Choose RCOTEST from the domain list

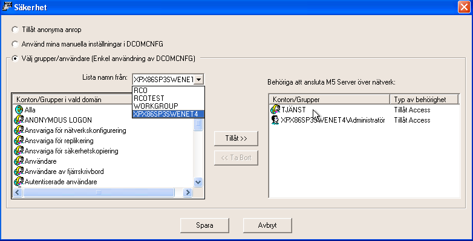(x=168, y=98)
